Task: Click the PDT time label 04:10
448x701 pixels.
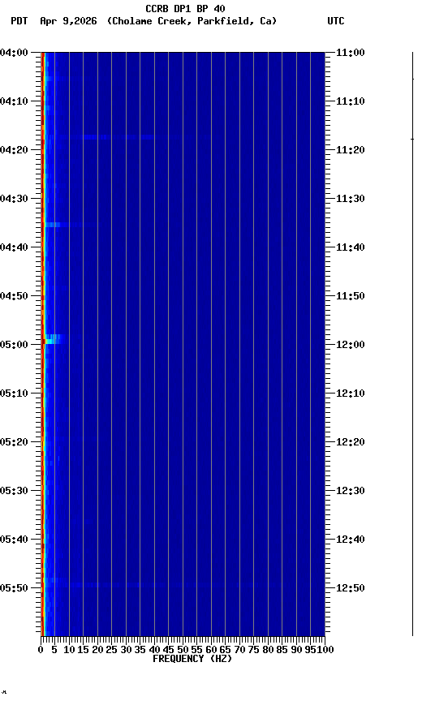Action: [x=14, y=101]
